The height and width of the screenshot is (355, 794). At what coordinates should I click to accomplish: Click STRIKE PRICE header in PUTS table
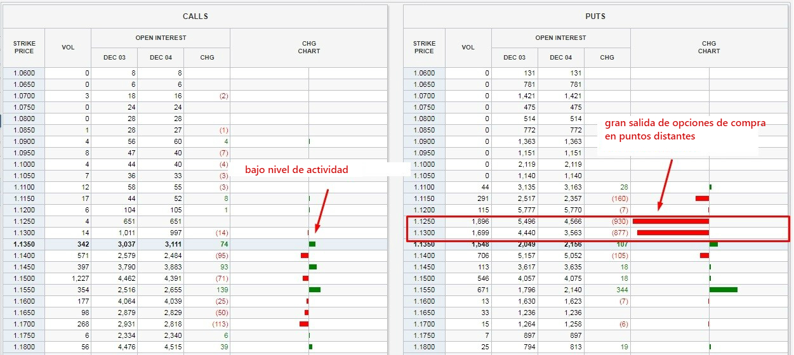pos(424,48)
